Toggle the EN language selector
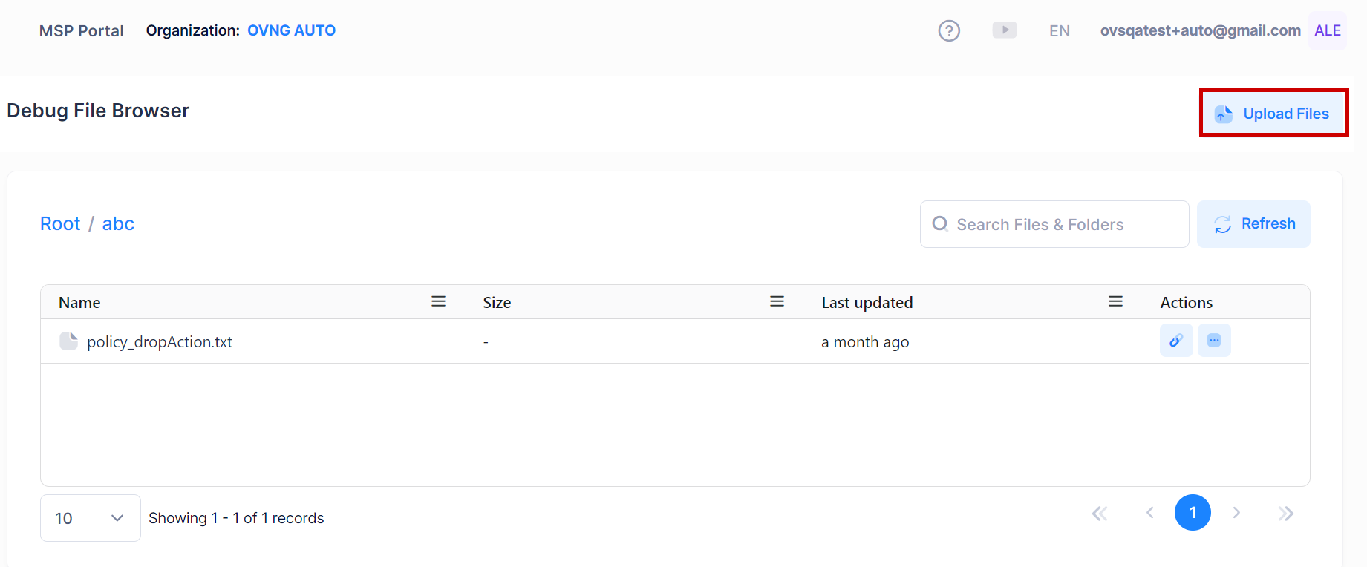 coord(1059,30)
